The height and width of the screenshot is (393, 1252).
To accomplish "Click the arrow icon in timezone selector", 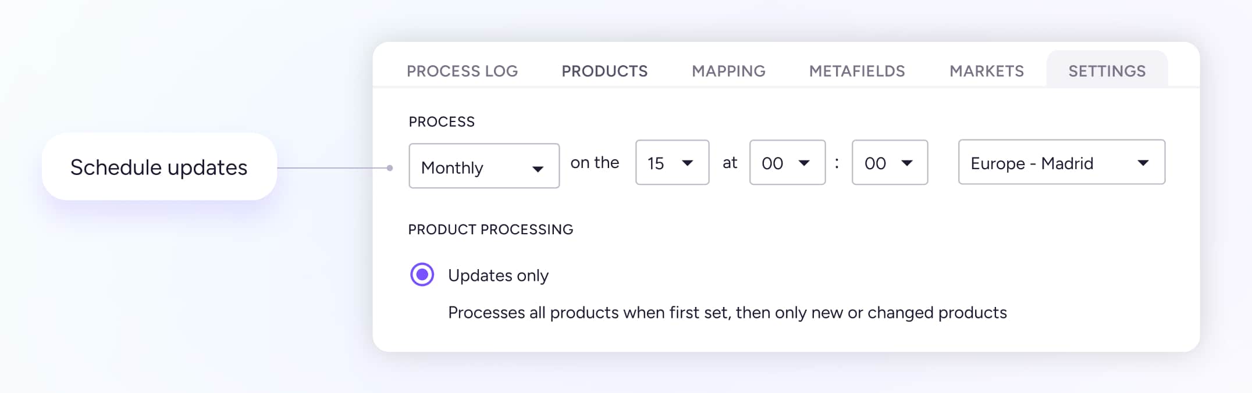I will [x=1143, y=163].
